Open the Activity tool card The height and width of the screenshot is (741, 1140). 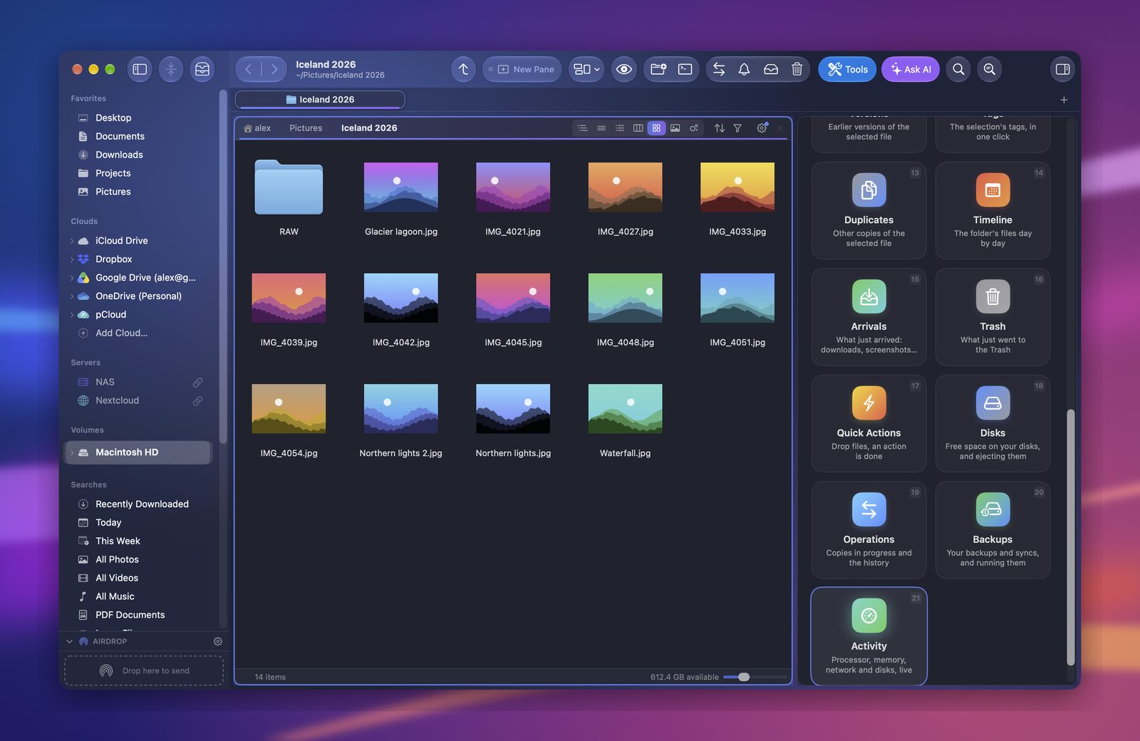[x=869, y=636]
